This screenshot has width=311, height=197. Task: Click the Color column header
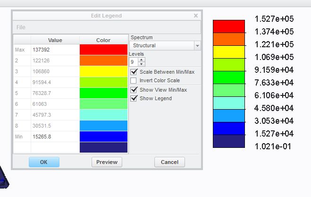point(103,40)
